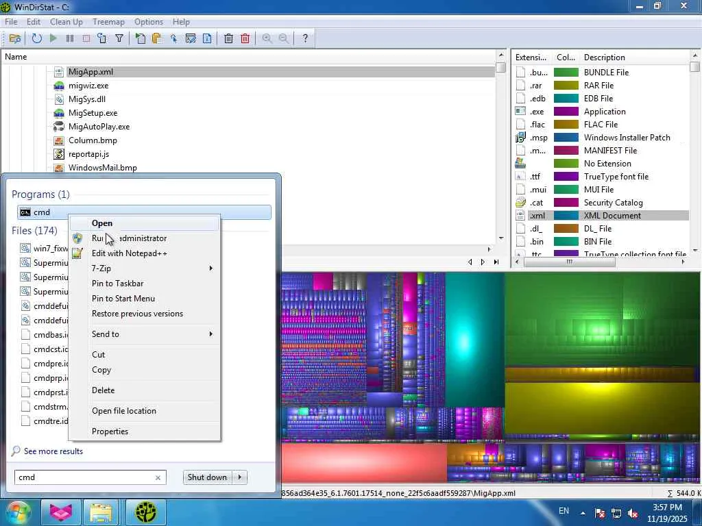Click the extension list horizontal scrollbar thumb
702x526 pixels.
point(570,262)
